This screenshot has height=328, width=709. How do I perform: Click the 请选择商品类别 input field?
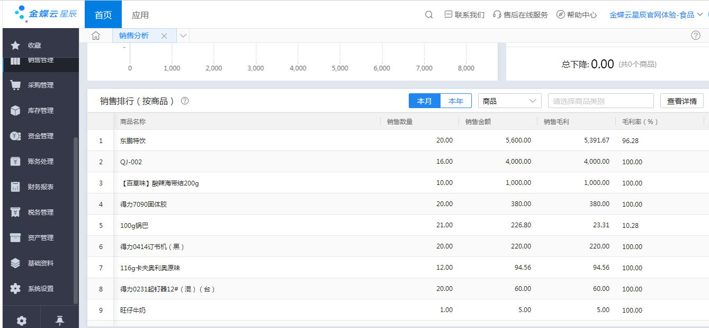(x=600, y=101)
